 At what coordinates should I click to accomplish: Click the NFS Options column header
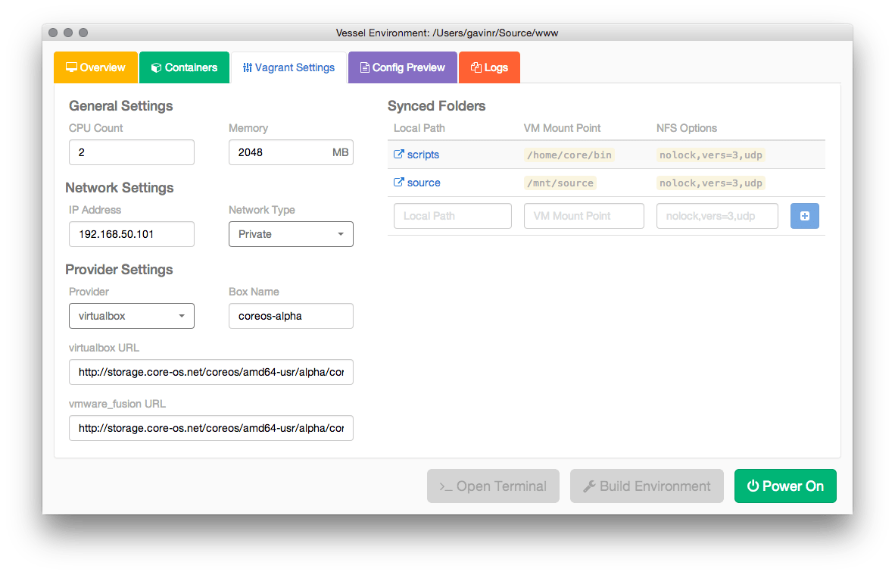tap(687, 128)
